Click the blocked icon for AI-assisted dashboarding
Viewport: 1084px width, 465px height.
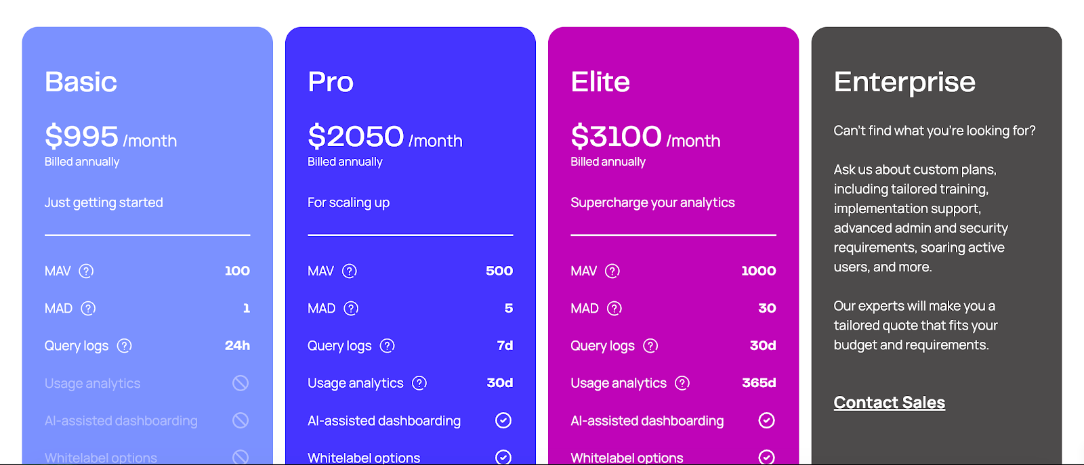[x=241, y=420]
